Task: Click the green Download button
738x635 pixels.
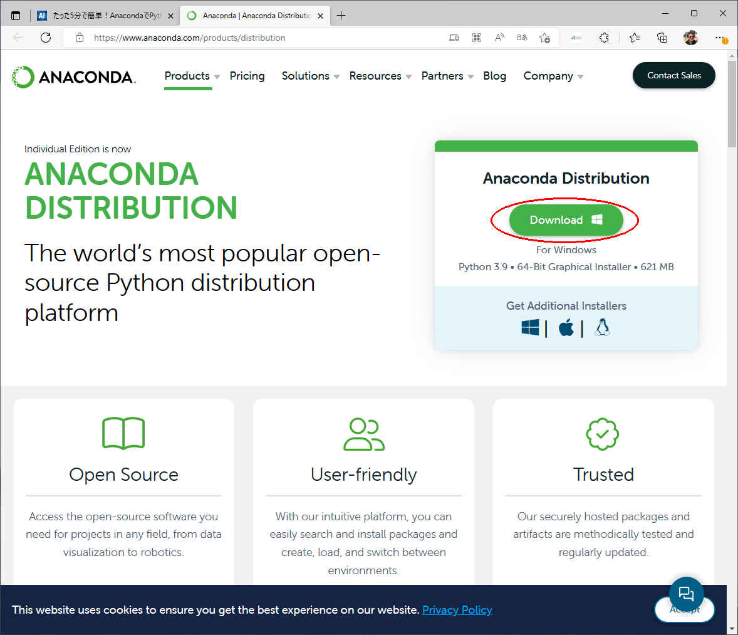Action: 566,220
